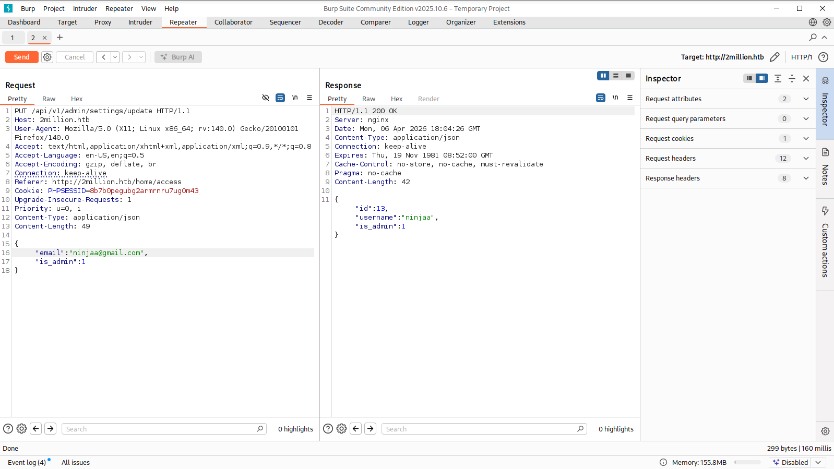The image size is (834, 469).
Task: Jump to next match in response search
Action: pyautogui.click(x=370, y=429)
